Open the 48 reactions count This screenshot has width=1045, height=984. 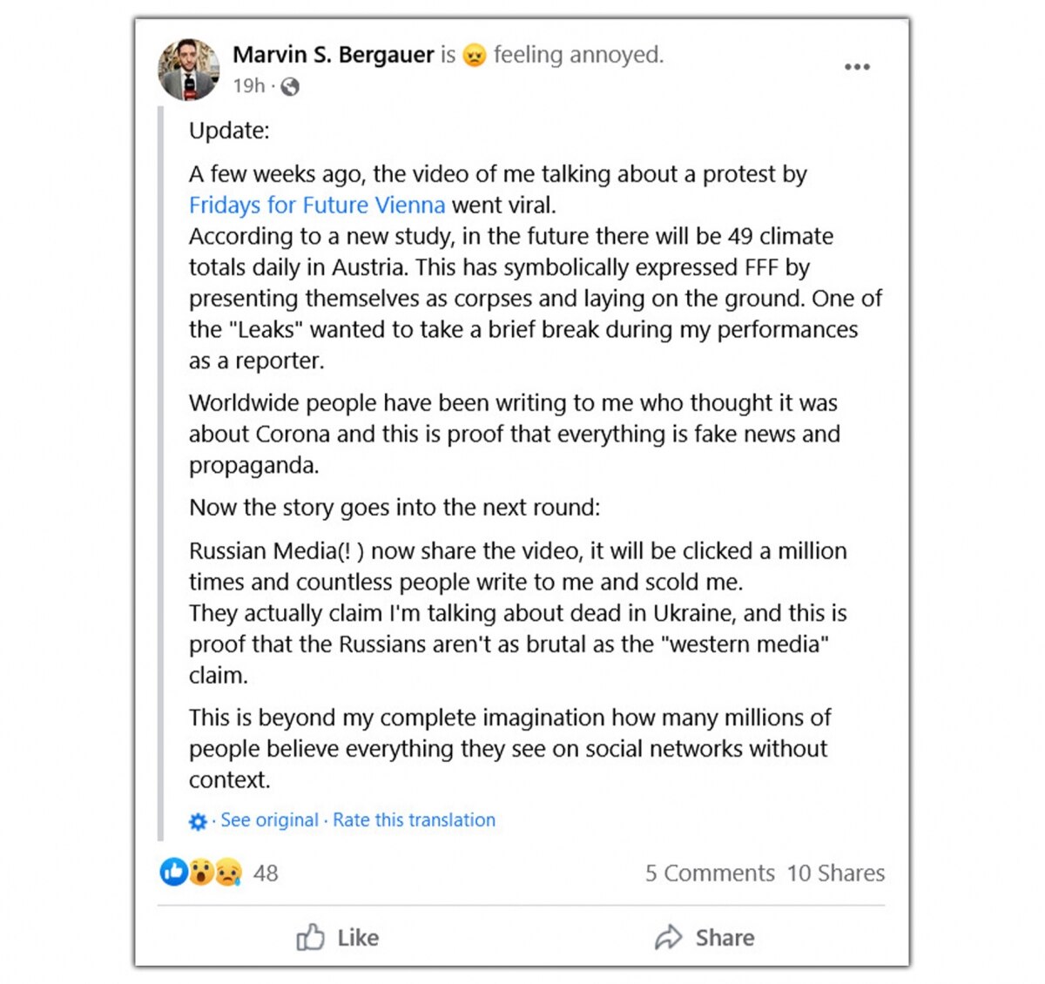point(266,873)
